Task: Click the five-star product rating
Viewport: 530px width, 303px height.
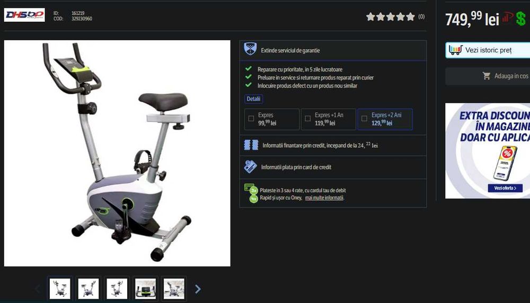Action: (x=391, y=16)
